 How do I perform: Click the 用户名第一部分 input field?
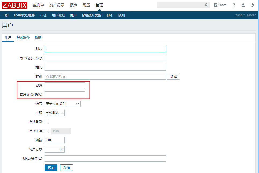(105, 58)
